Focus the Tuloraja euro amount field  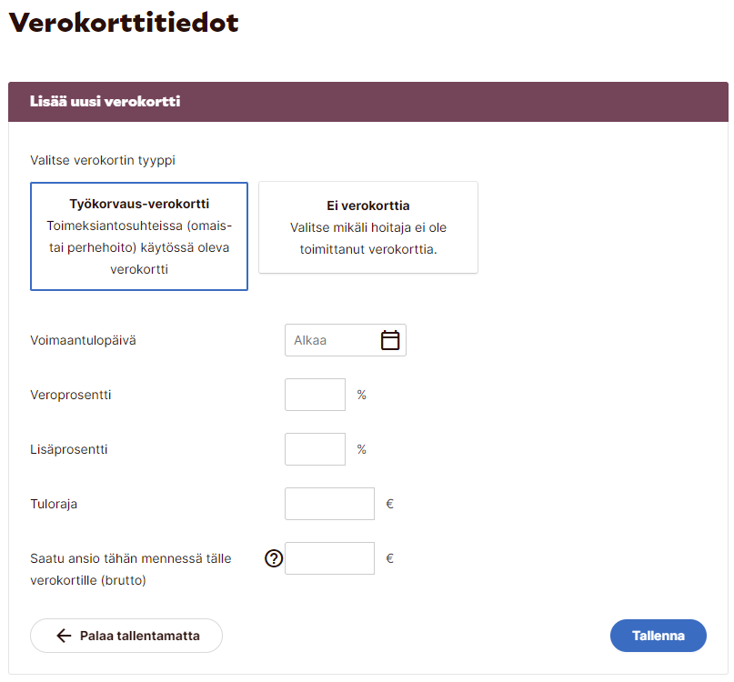tap(329, 504)
